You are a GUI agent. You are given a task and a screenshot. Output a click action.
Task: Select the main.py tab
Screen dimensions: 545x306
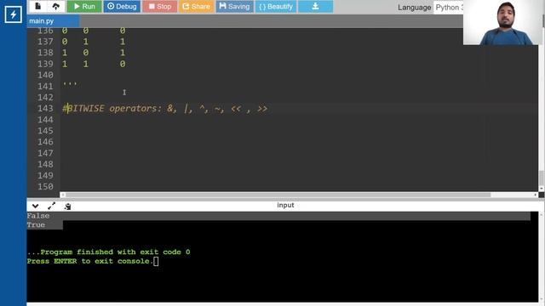pyautogui.click(x=53, y=20)
